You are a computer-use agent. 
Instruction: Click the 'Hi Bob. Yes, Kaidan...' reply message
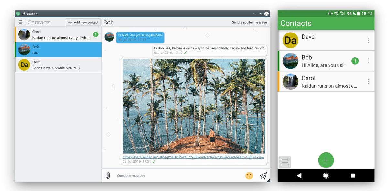210,50
